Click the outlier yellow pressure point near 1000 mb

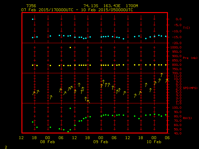(70, 47)
